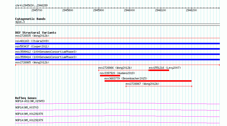This screenshot has height=126, width=227.
Task: Open variant nsv593437 (Cooper2011)
Action: (x=32, y=46)
